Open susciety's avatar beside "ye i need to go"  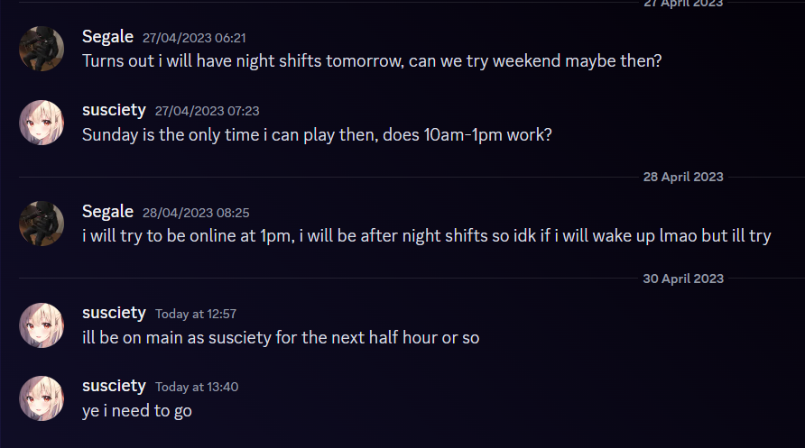click(42, 398)
